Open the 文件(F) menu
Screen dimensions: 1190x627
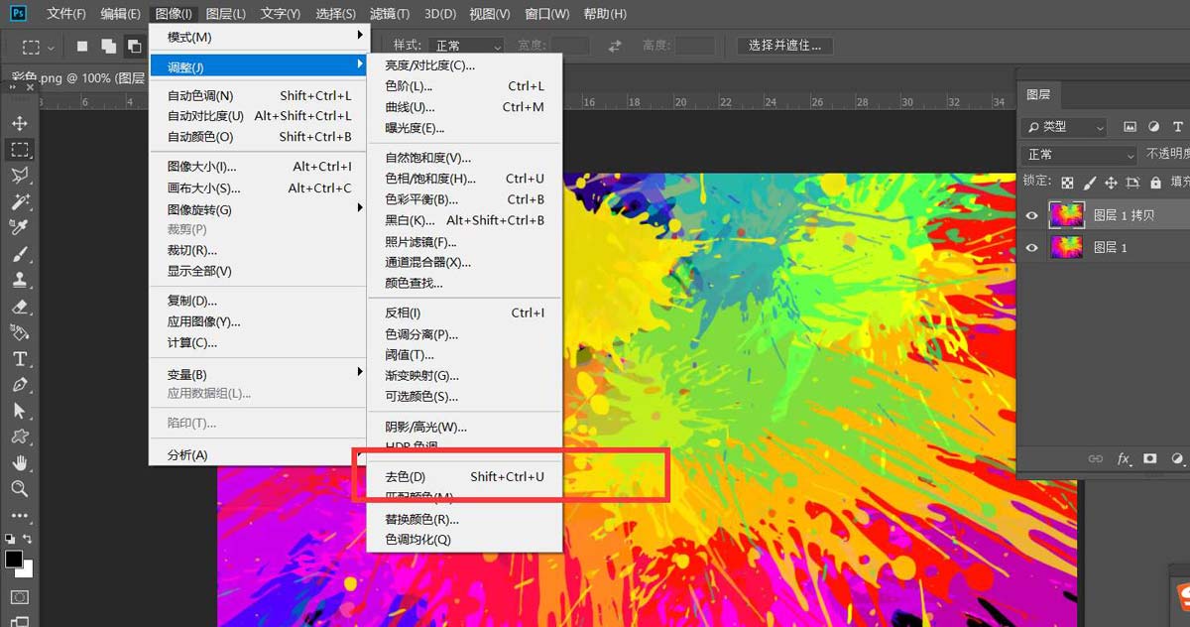click(x=66, y=14)
